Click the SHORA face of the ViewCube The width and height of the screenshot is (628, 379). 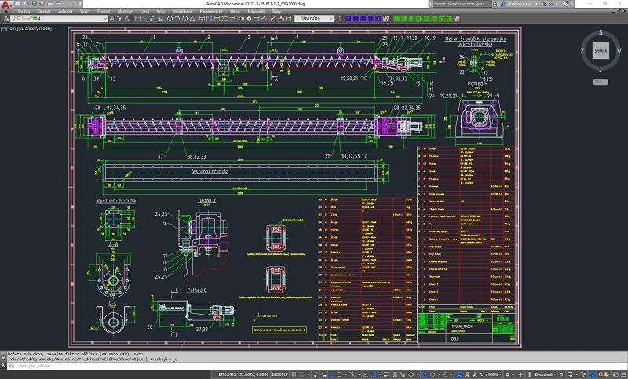pyautogui.click(x=601, y=49)
